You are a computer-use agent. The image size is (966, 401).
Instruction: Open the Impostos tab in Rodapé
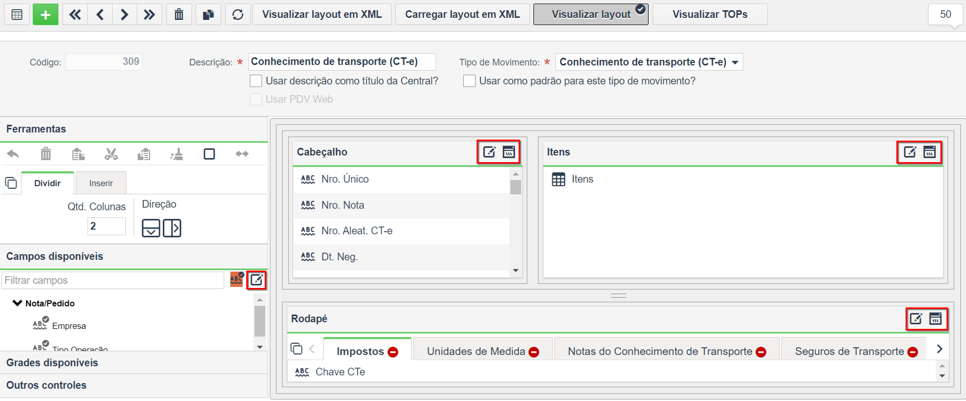coord(360,351)
